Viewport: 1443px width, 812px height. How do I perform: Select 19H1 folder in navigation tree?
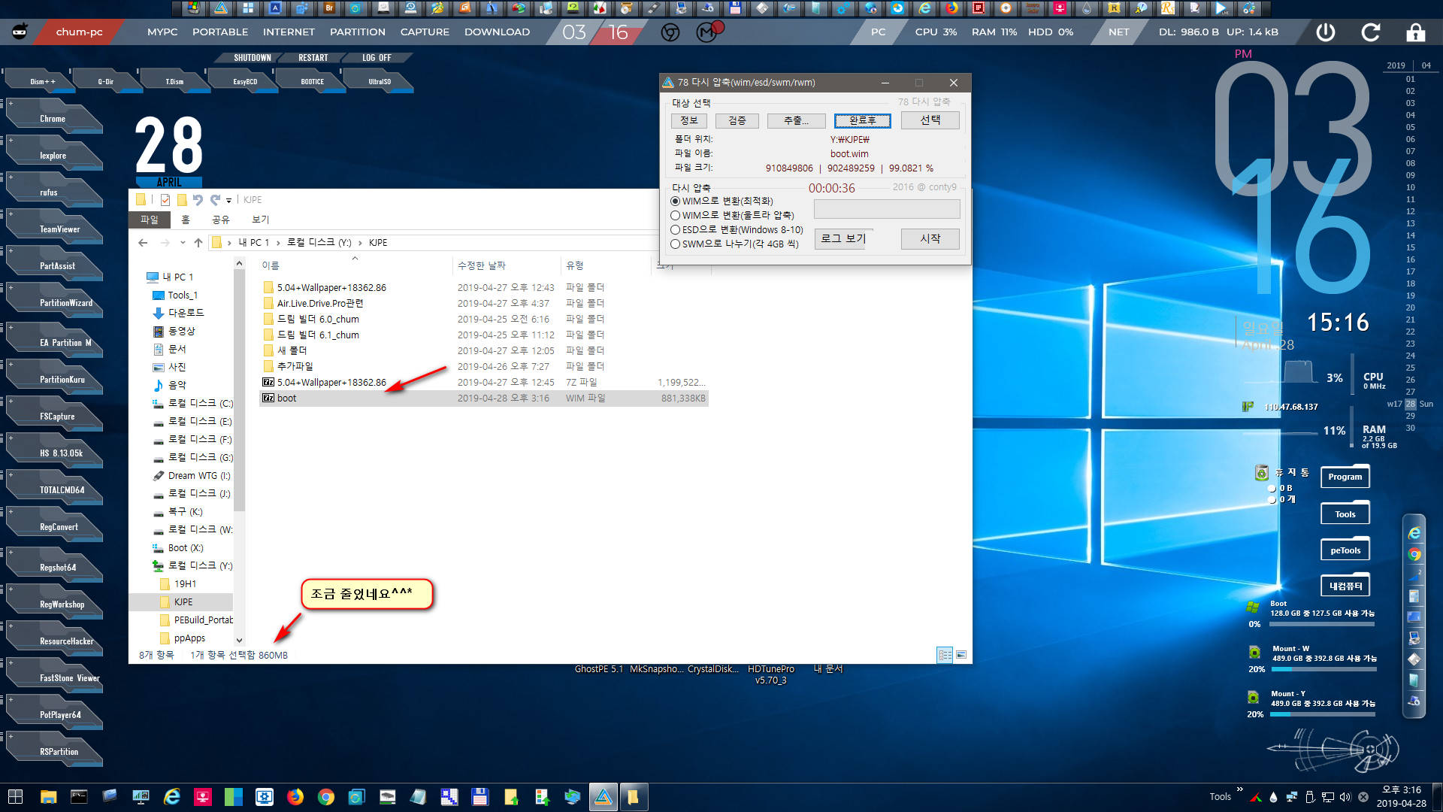[185, 584]
